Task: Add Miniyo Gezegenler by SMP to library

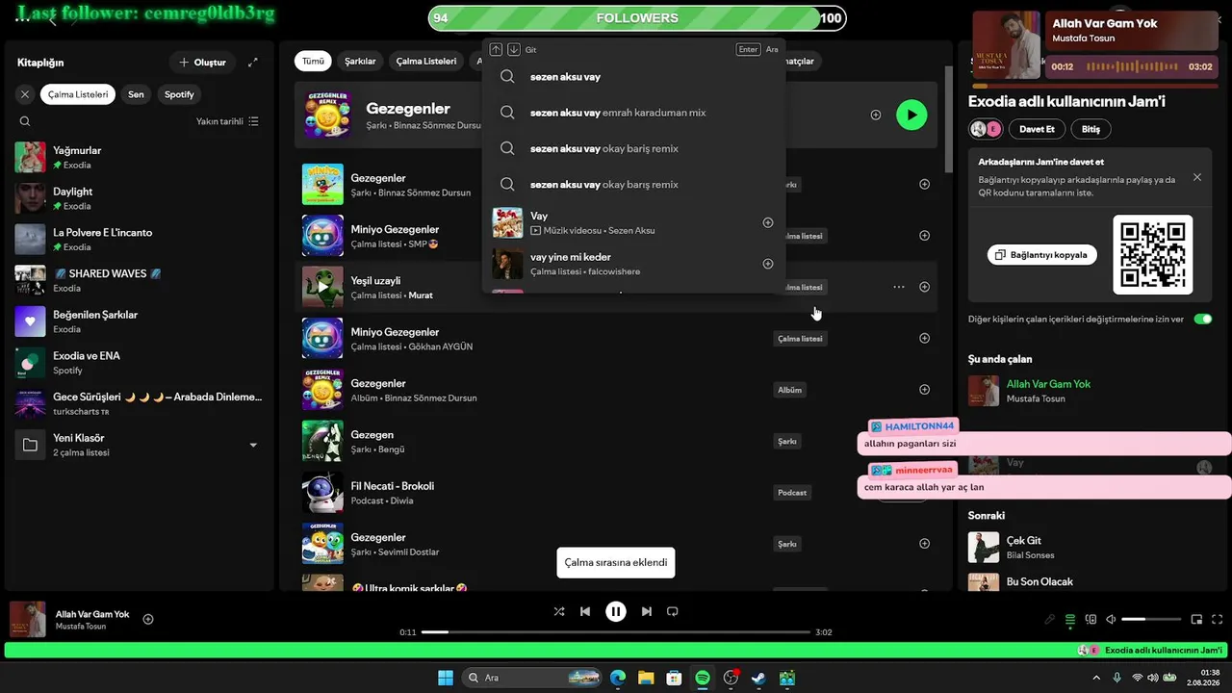Action: 925,235
